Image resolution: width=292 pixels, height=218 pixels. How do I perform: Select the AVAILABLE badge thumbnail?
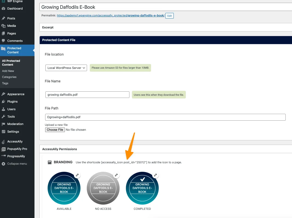64,188
